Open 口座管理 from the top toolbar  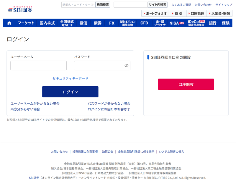[196, 14]
